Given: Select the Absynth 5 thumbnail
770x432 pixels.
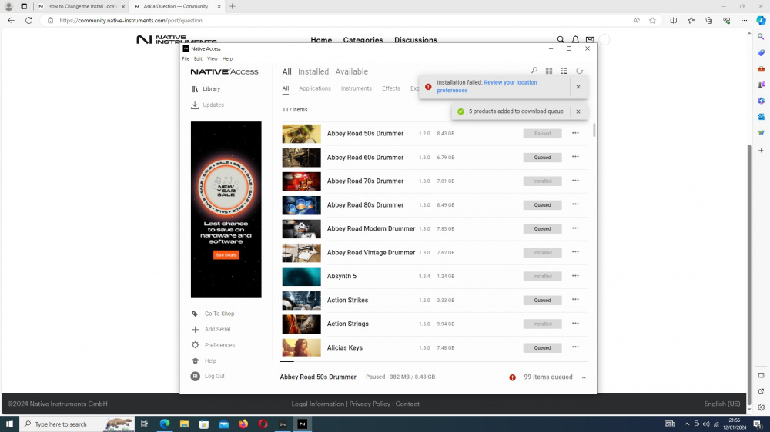Looking at the screenshot, I should coord(302,277).
